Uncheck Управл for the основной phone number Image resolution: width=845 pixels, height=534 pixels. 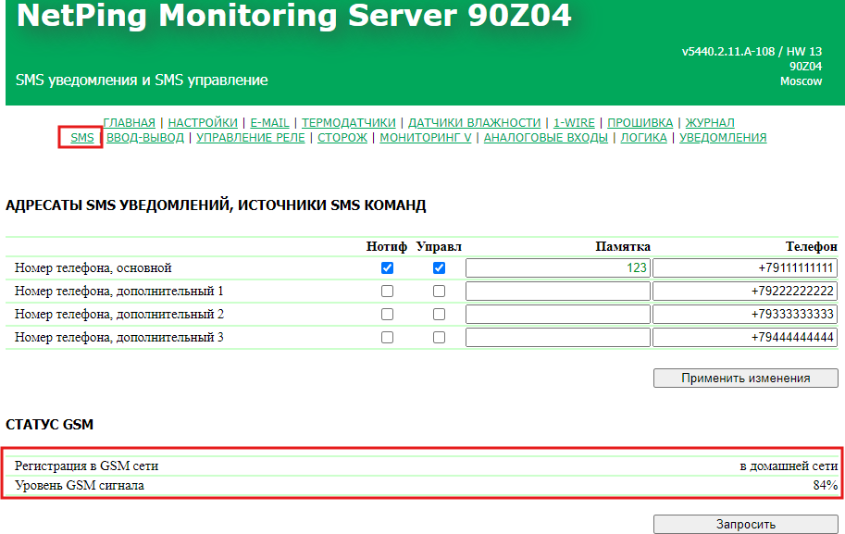pos(440,268)
